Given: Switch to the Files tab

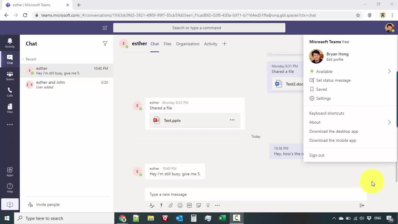Looking at the screenshot, I should pyautogui.click(x=167, y=44).
